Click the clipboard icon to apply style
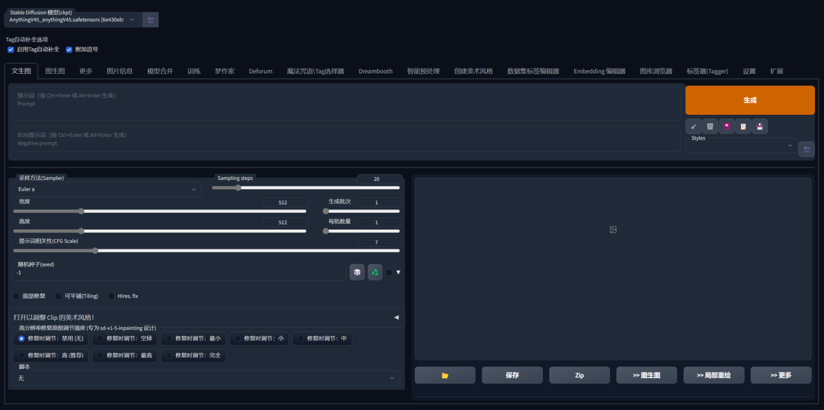The height and width of the screenshot is (410, 824). (743, 126)
